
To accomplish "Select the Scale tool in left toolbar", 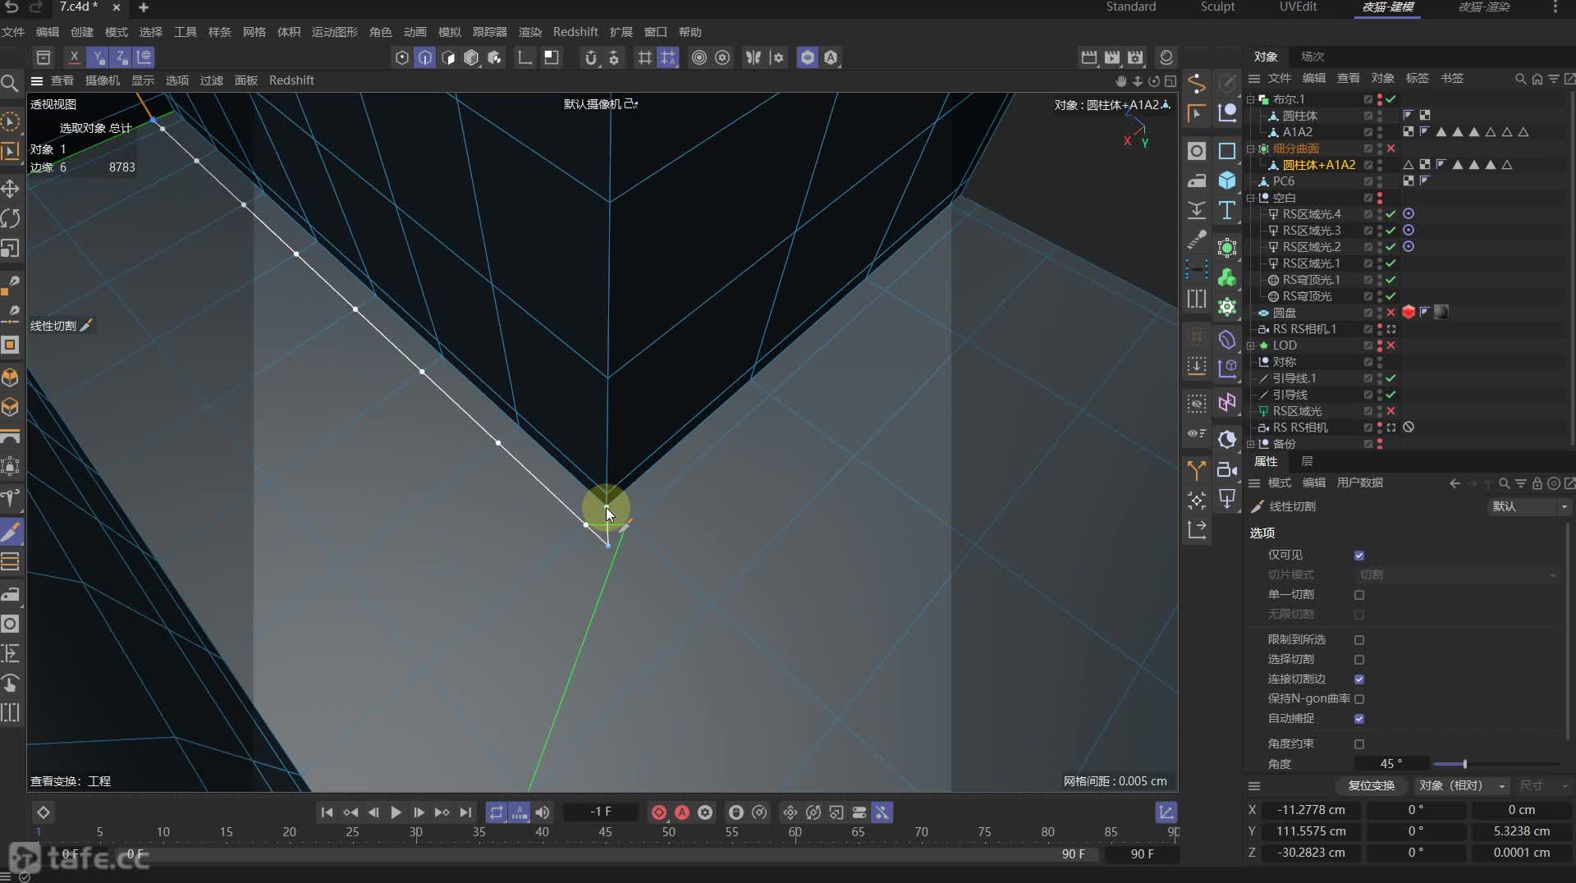I will 10,249.
